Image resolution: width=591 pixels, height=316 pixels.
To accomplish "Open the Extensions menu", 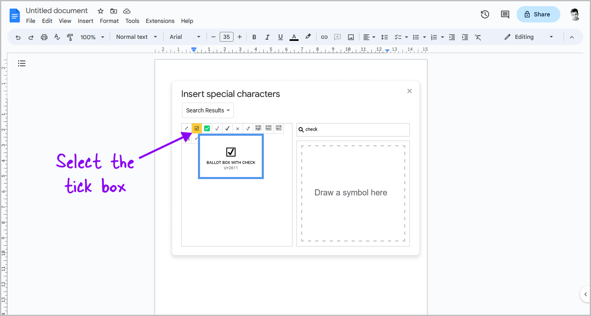I will tap(160, 21).
